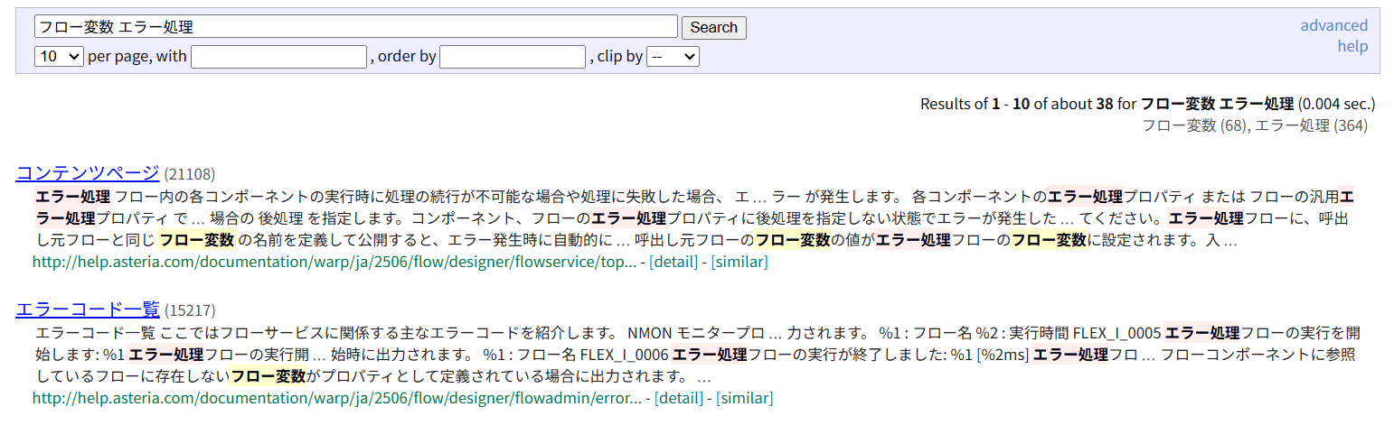Click the 'order by' input field
The width and height of the screenshot is (1394, 425).
tap(513, 57)
